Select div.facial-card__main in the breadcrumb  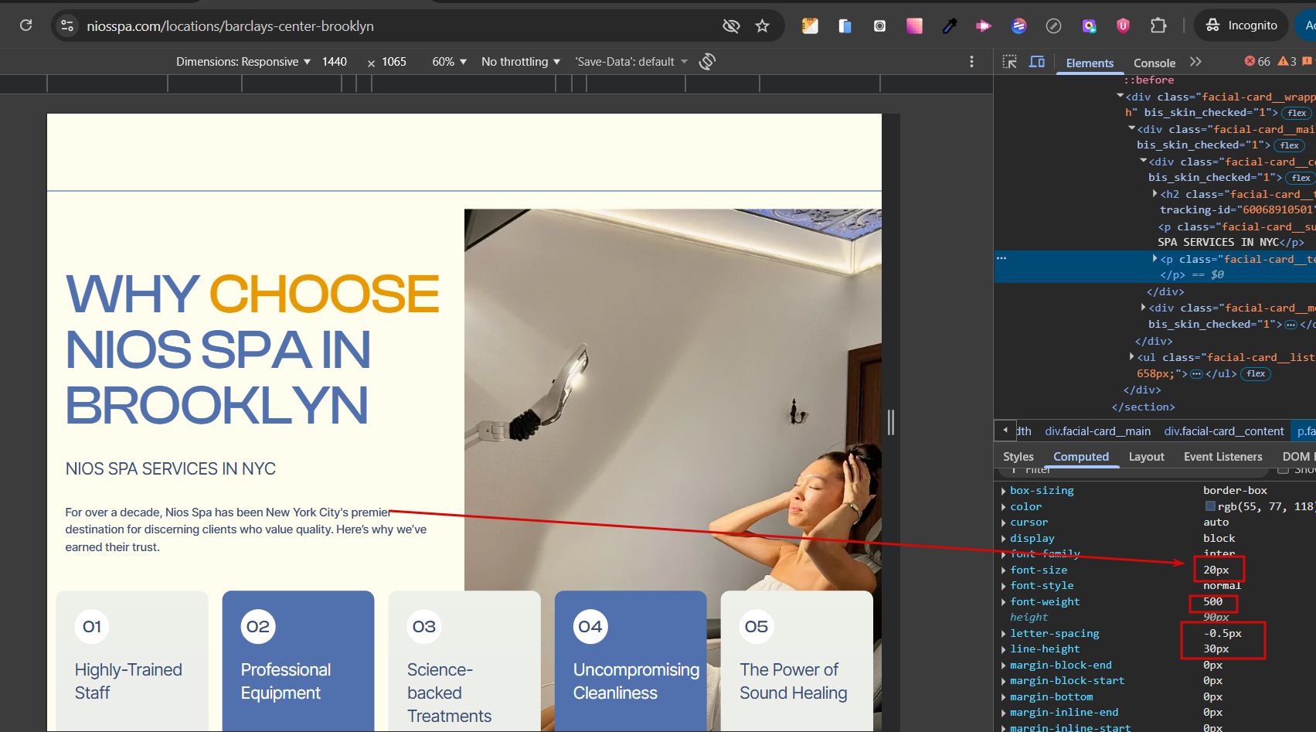[x=1097, y=431]
